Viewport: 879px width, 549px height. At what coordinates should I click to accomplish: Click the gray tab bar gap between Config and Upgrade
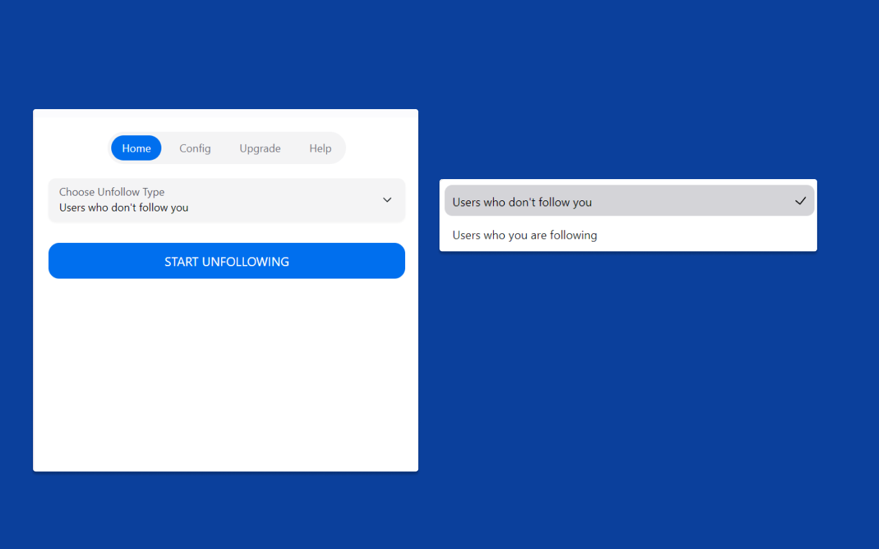click(225, 148)
